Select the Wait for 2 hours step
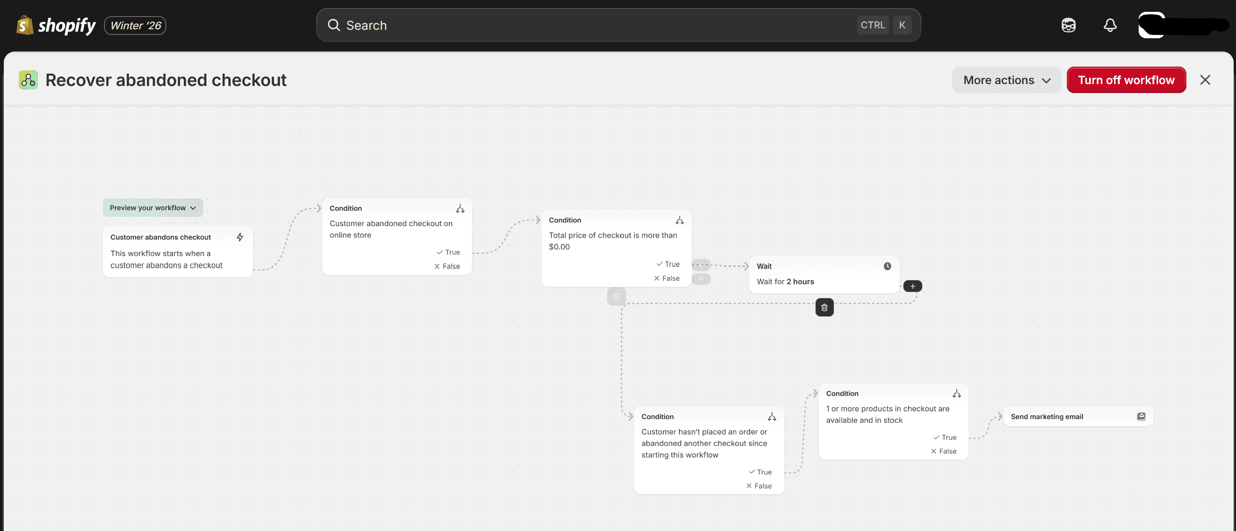1236x531 pixels. point(824,275)
